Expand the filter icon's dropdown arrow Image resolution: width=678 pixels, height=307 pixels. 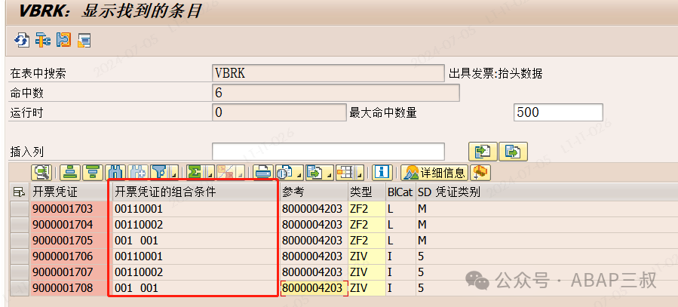point(174,173)
